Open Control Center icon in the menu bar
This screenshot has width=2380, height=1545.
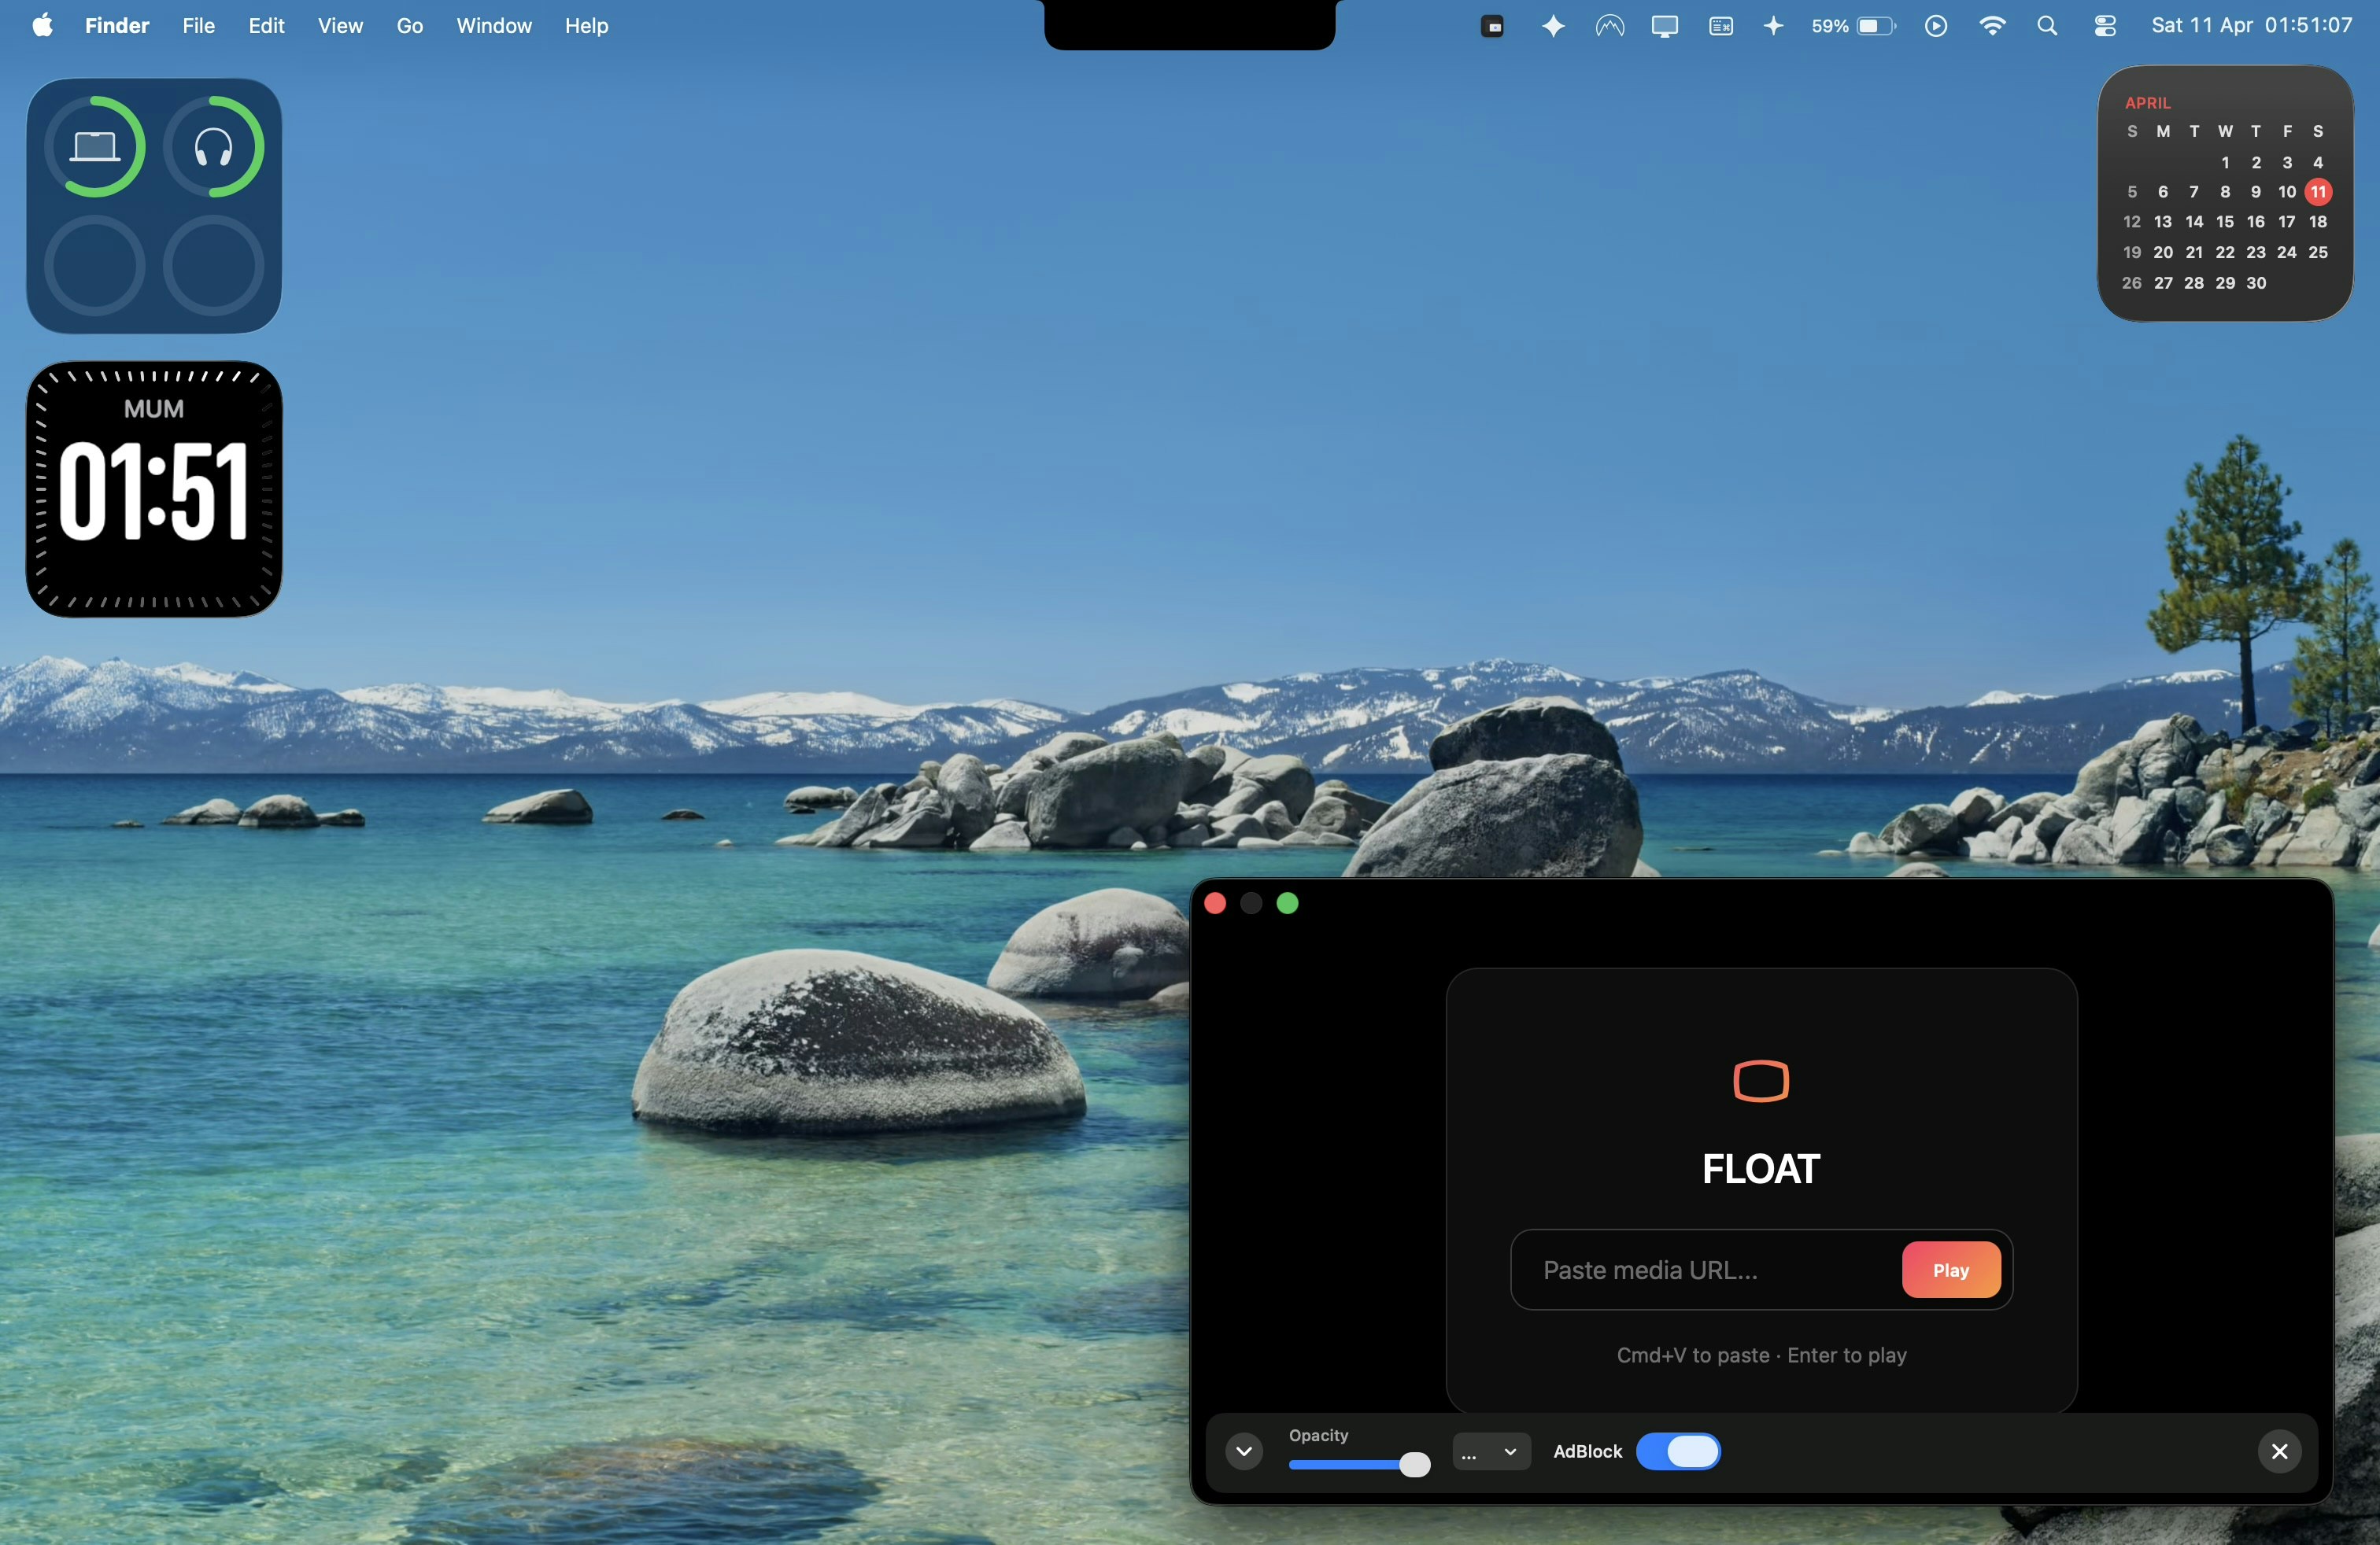[x=2105, y=26]
